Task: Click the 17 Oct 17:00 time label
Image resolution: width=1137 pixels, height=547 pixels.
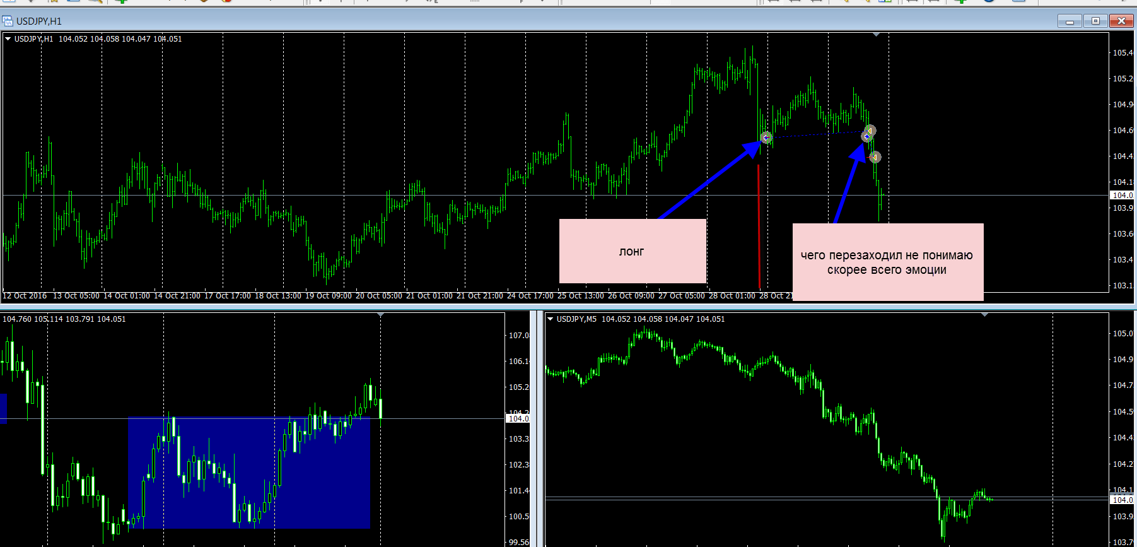Action: pos(228,295)
